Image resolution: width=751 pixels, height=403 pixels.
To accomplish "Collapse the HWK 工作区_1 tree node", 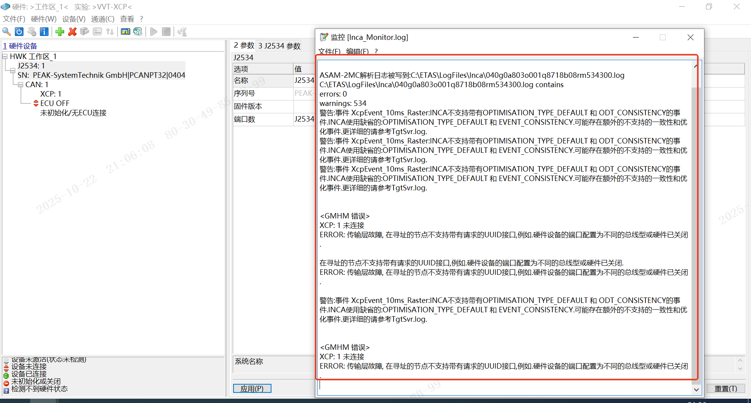I will pos(5,57).
